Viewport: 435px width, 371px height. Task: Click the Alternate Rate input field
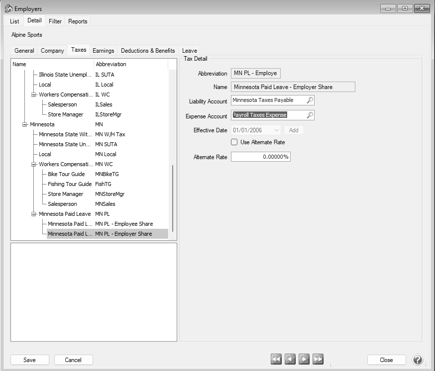(260, 157)
